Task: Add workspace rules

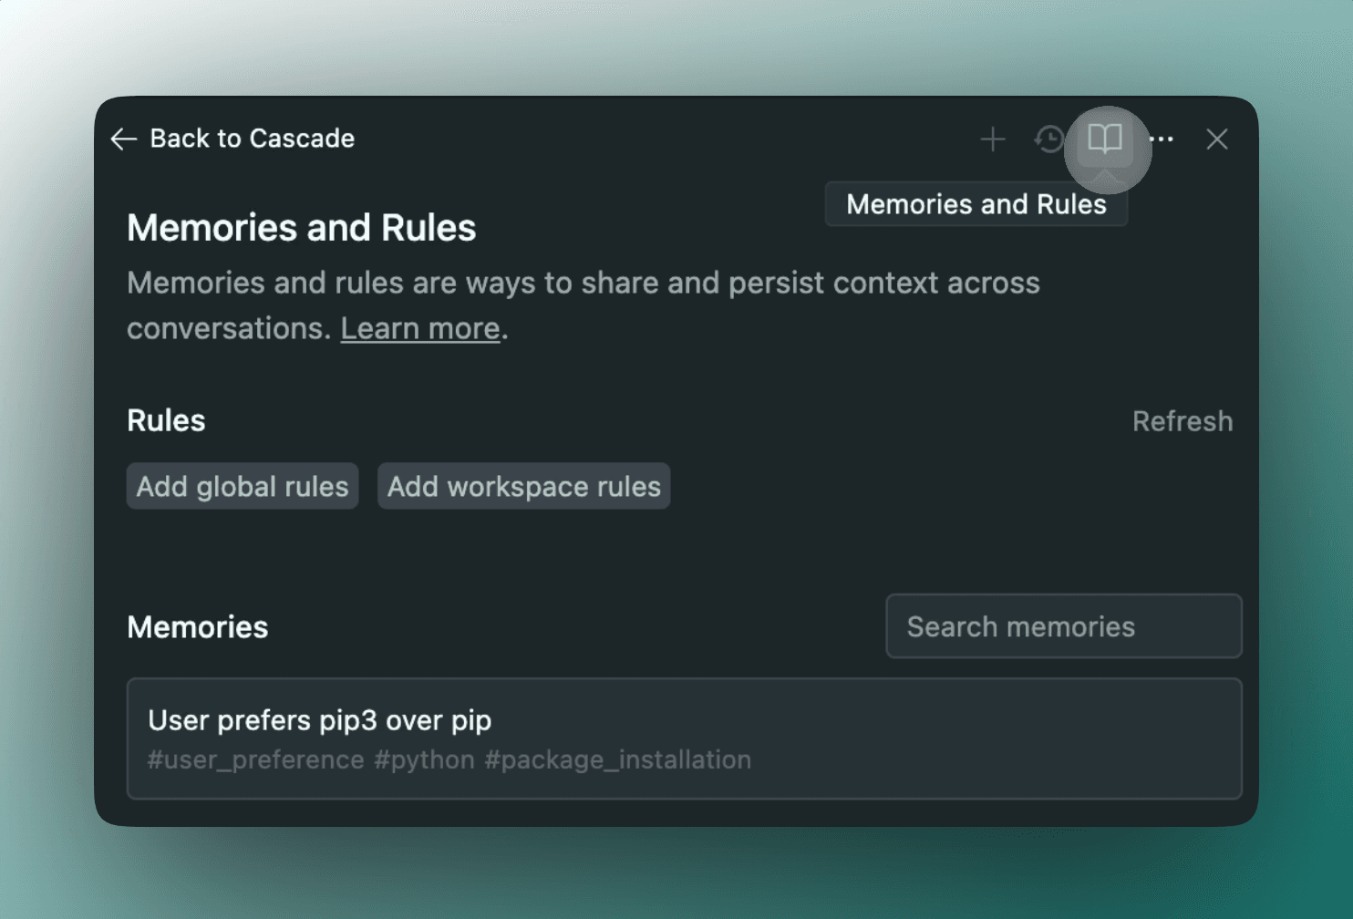Action: [524, 486]
